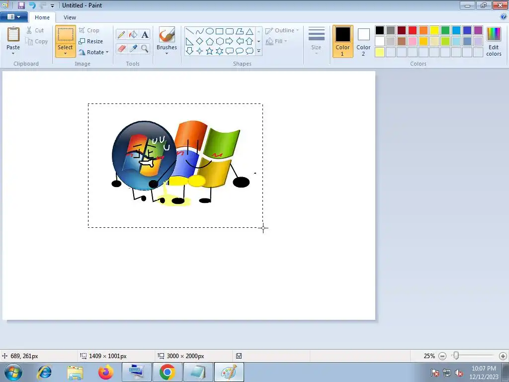Choose the Five-point star shape

[210, 51]
